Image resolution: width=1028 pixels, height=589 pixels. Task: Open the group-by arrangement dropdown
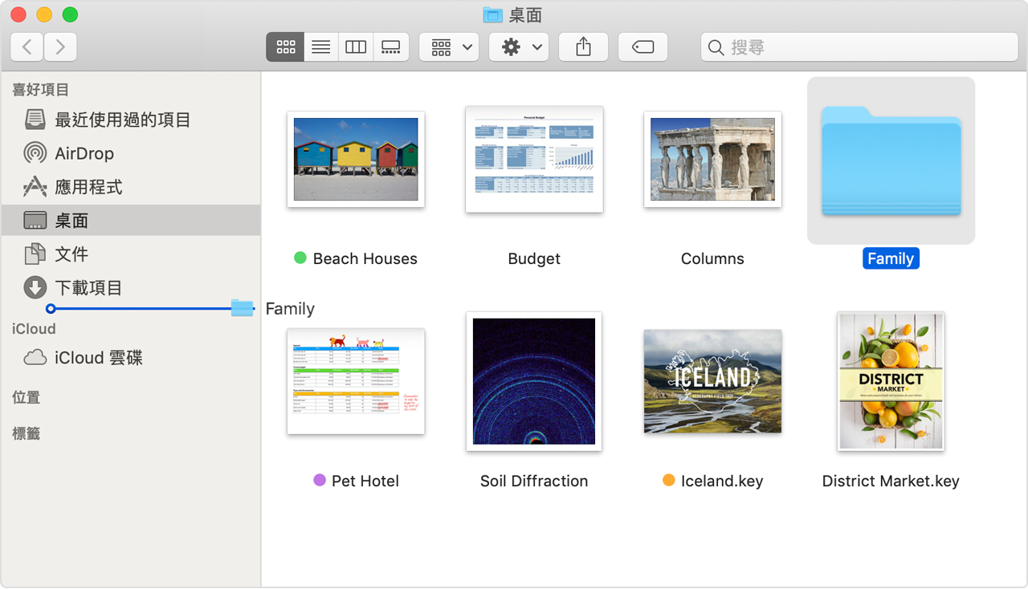(450, 47)
